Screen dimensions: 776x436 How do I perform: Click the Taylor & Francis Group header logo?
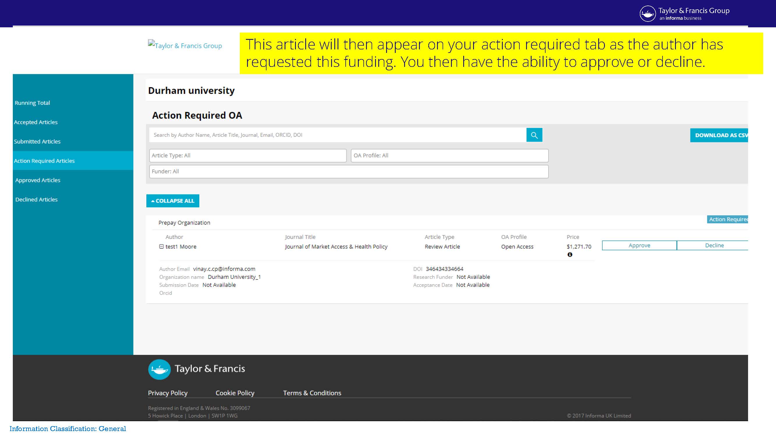click(684, 14)
